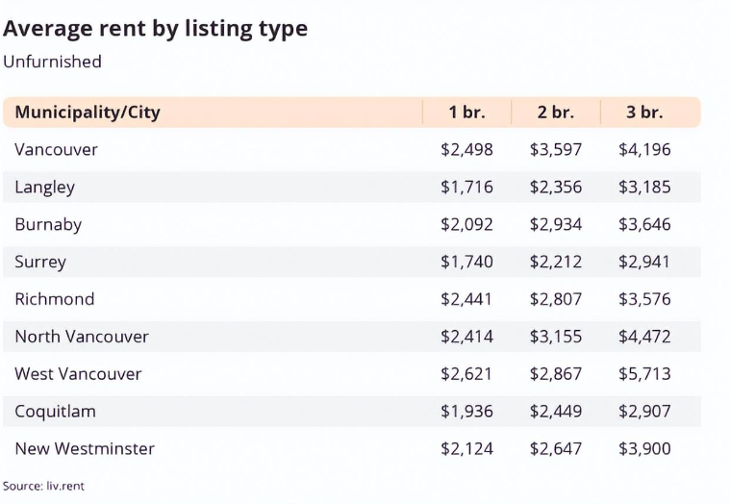Viewport: 730px width, 504px height.
Task: Click the Vancouver row label
Action: [57, 150]
